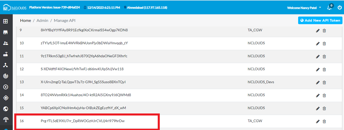The width and height of the screenshot is (344, 130).
Task: Open the store icon in sidebar
Action: pyautogui.click(x=5, y=32)
